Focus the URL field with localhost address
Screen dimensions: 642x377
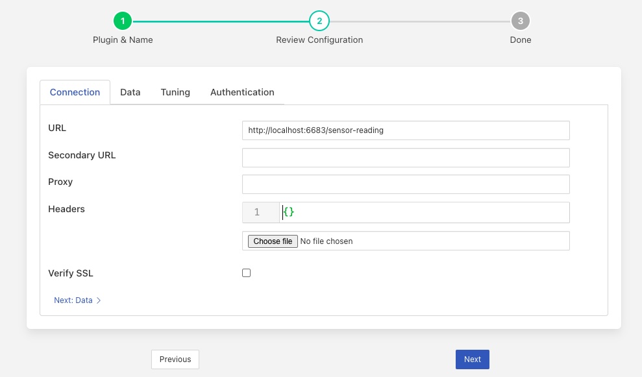click(406, 130)
